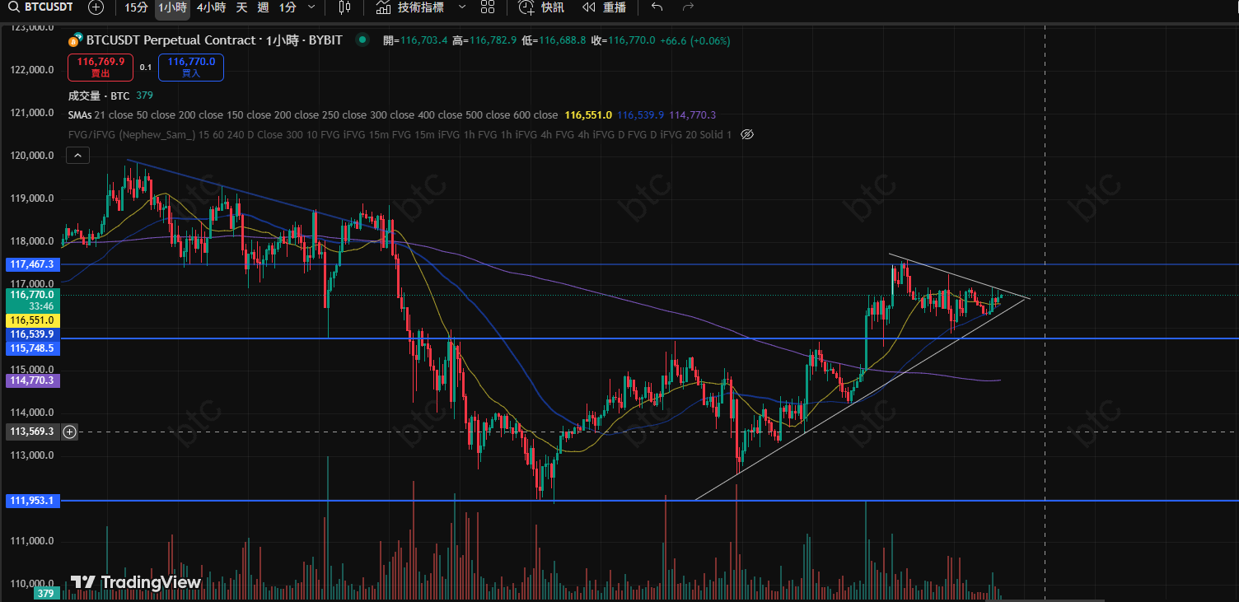The image size is (1239, 602).
Task: Open the candlestick chart type selector
Action: (x=344, y=7)
